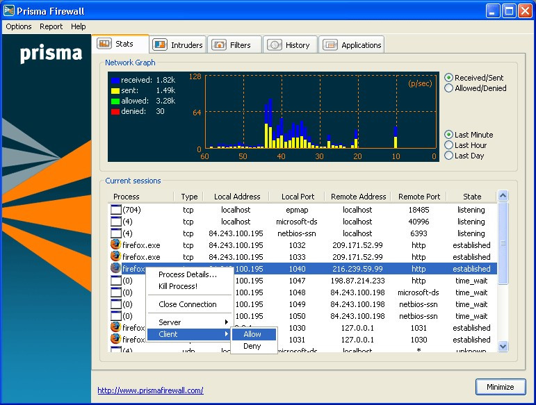Sort sessions by Remote Address column
This screenshot has width=536, height=405.
358,197
